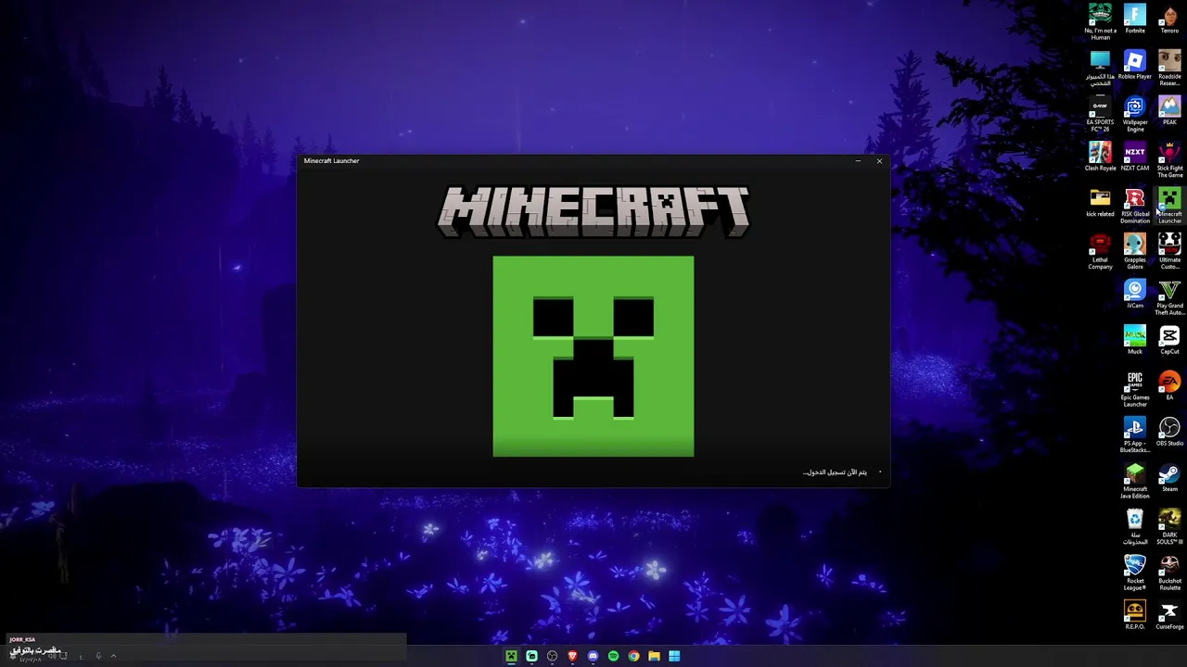Click the Arabic signing-in status text
This screenshot has width=1187, height=667.
(x=835, y=472)
